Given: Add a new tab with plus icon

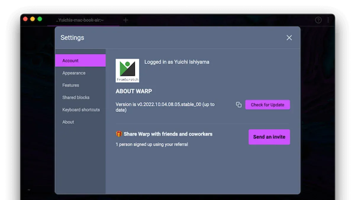Looking at the screenshot, I should pyautogui.click(x=126, y=20).
